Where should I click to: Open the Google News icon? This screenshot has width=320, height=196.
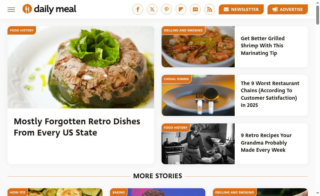[x=195, y=9]
